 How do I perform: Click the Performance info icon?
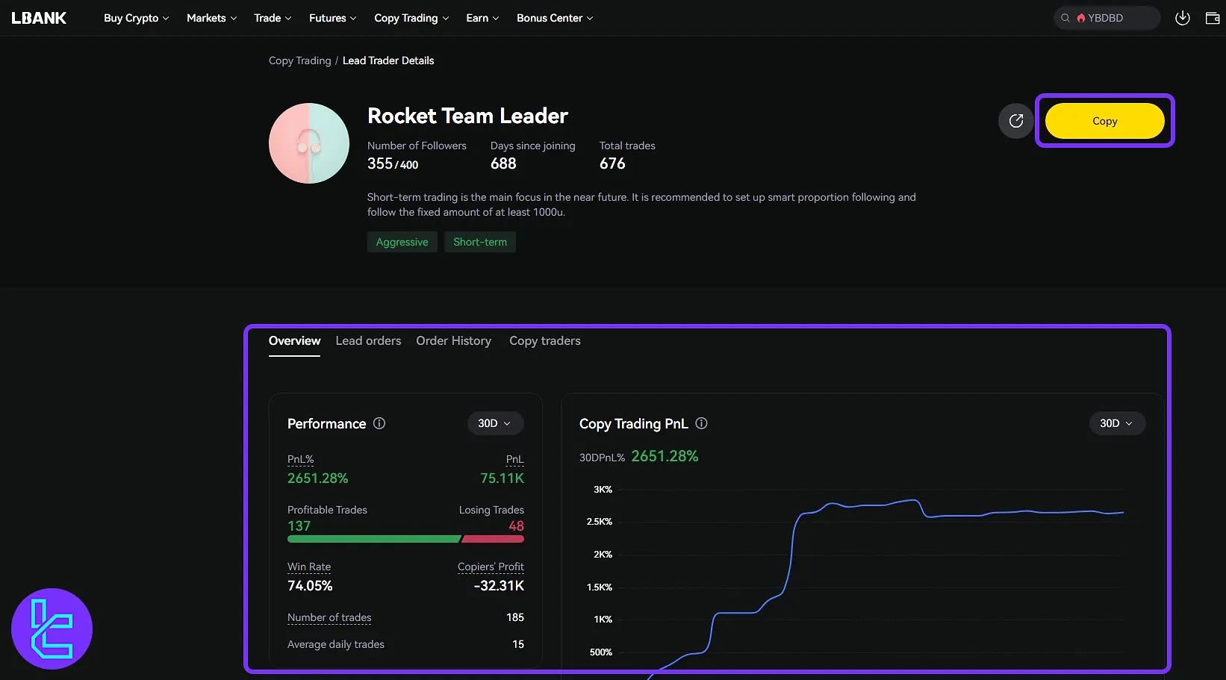pos(379,423)
